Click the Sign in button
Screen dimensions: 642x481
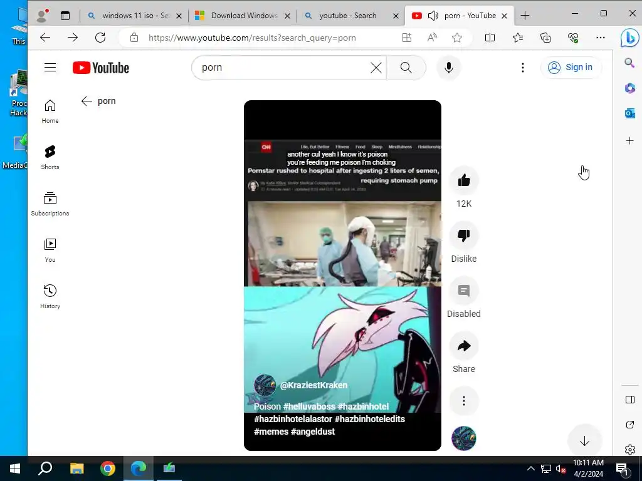571,68
